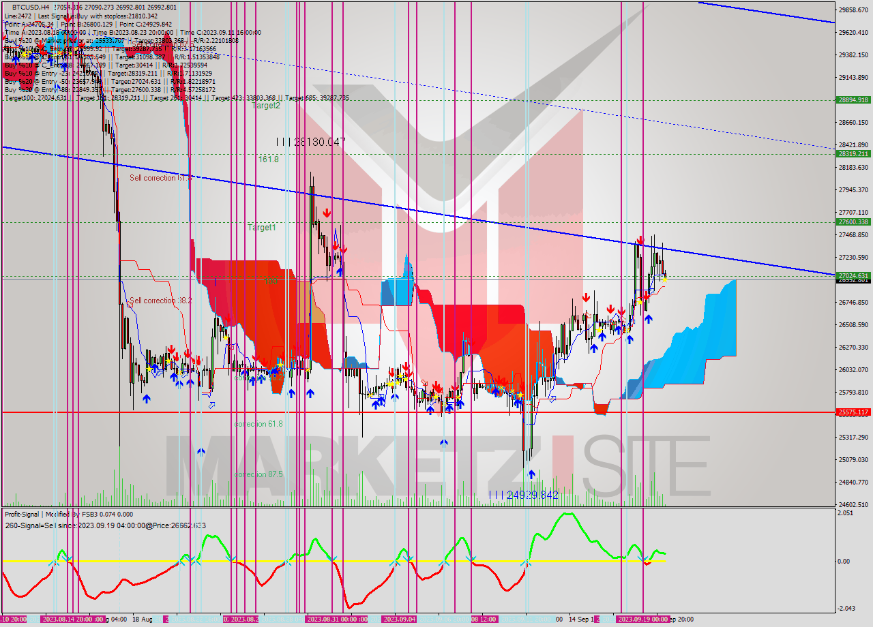
Task: Click the red 25575.117 price tag
Action: pyautogui.click(x=853, y=412)
